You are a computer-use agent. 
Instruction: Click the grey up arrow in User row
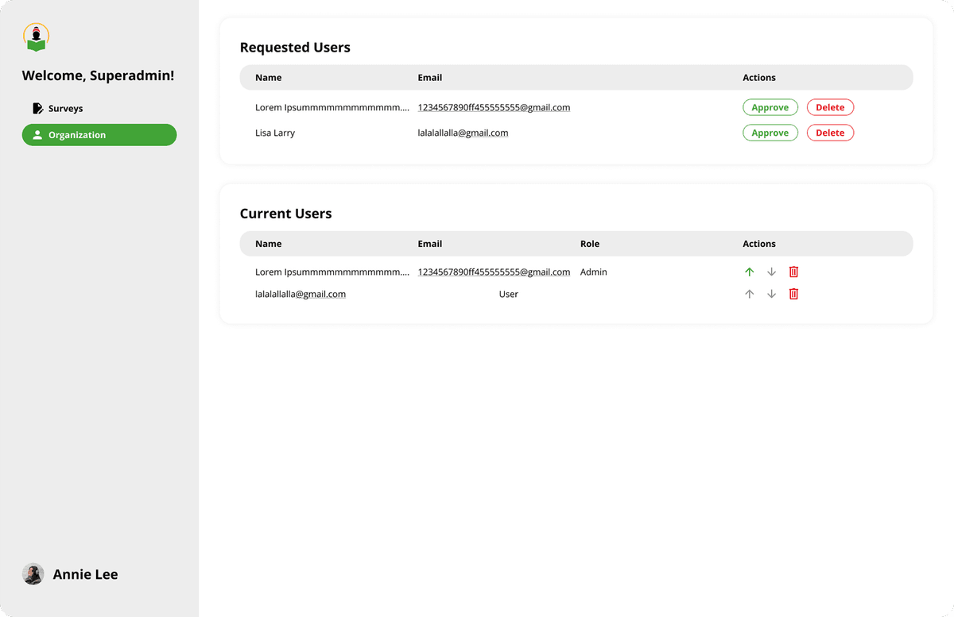click(x=749, y=294)
